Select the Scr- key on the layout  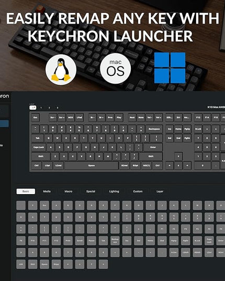tap(53, 118)
